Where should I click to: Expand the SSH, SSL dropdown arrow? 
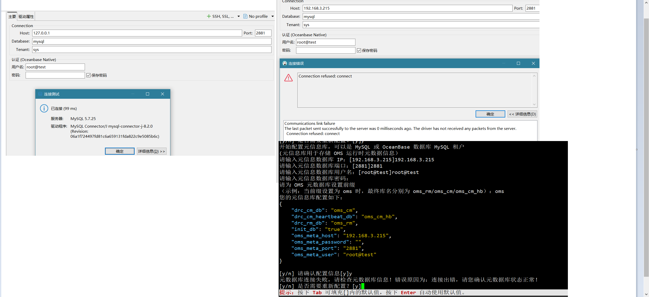pos(239,16)
